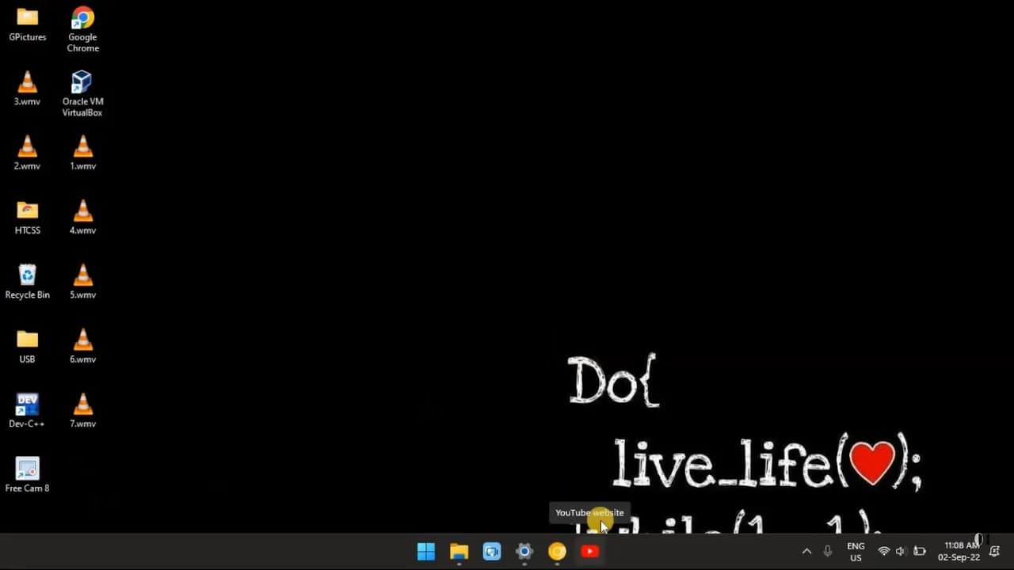The height and width of the screenshot is (570, 1014).
Task: Play the 7.wmv video file
Action: pyautogui.click(x=82, y=404)
